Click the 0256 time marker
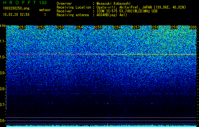 click(117, 27)
